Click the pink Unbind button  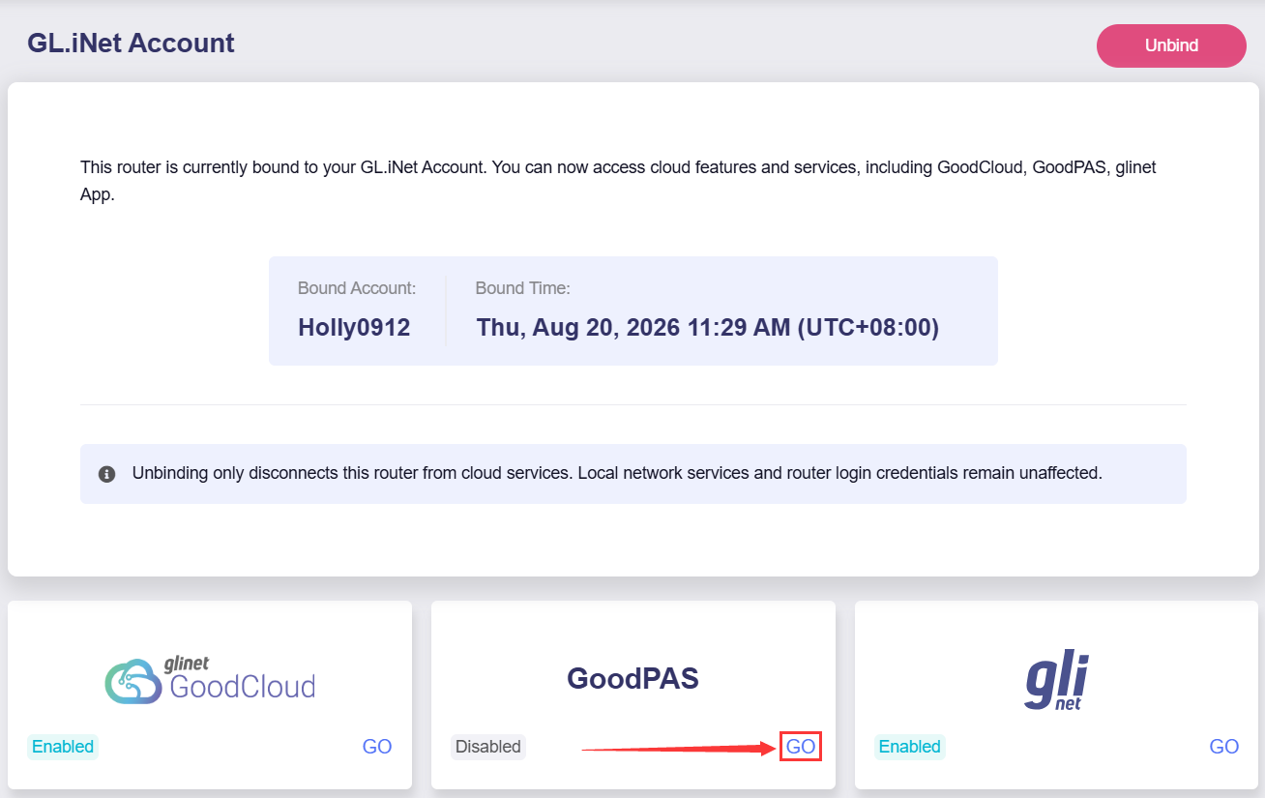click(x=1171, y=45)
